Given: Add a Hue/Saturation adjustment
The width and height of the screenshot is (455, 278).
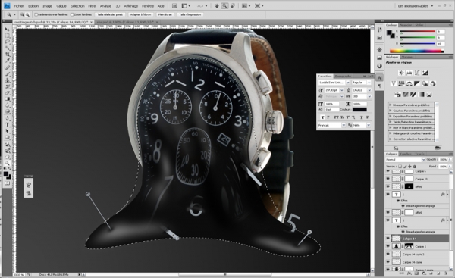Looking at the screenshot, I should click(402, 83).
